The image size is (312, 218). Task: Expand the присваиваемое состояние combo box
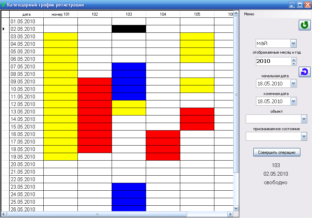(x=304, y=137)
